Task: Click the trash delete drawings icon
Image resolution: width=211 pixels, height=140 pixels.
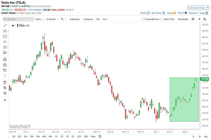Action: pyautogui.click(x=5, y=82)
